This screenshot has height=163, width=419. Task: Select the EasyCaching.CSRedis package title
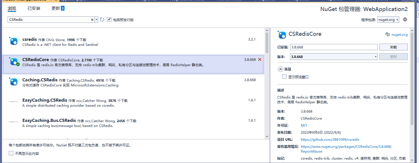(x=45, y=100)
